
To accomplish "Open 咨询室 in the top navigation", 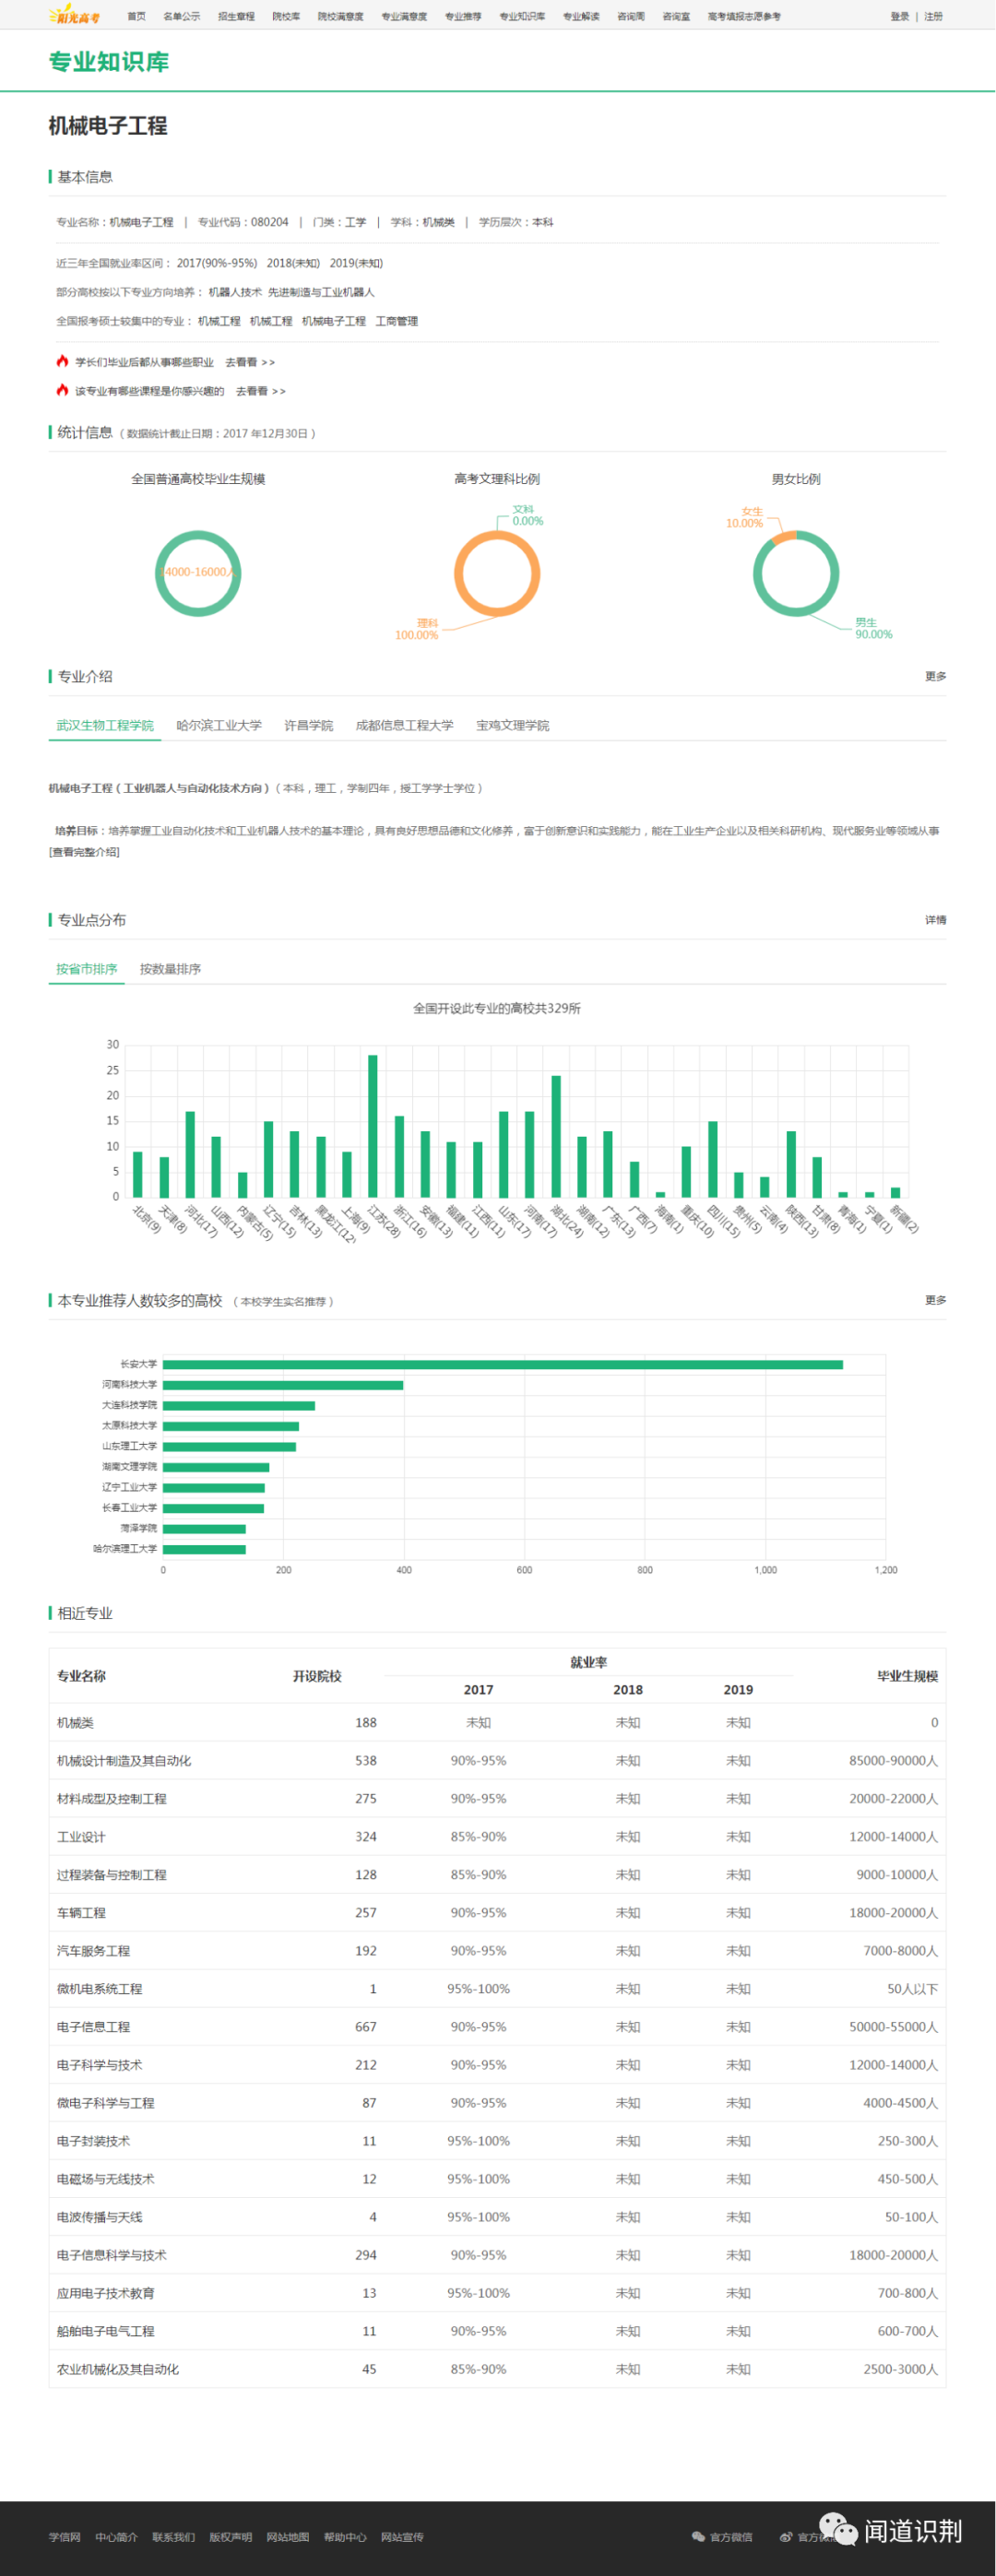I will click(676, 16).
